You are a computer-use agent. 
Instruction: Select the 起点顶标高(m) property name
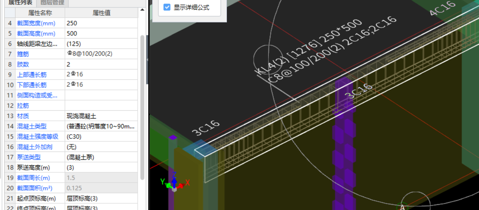[36, 199]
